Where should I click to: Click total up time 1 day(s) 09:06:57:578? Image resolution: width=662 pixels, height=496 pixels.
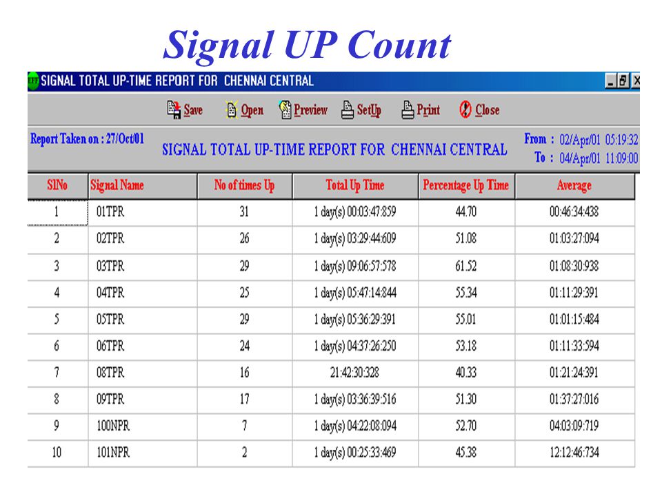(355, 266)
